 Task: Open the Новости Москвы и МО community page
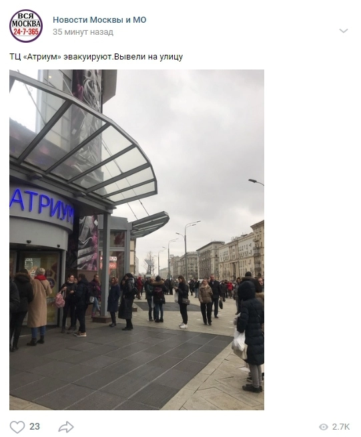pyautogui.click(x=99, y=20)
